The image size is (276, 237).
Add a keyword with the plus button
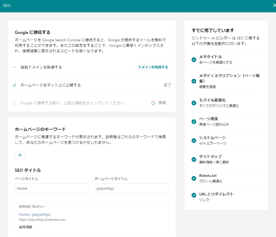(20, 155)
